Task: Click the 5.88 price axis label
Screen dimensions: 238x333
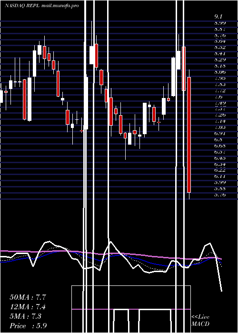Action: point(220,188)
